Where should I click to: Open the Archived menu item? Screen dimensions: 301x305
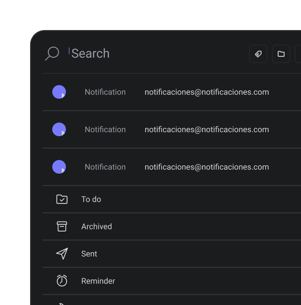click(x=97, y=226)
